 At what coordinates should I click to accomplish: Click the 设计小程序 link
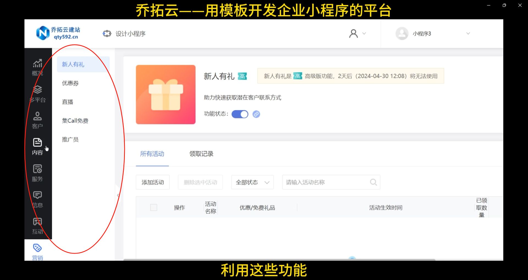point(130,33)
